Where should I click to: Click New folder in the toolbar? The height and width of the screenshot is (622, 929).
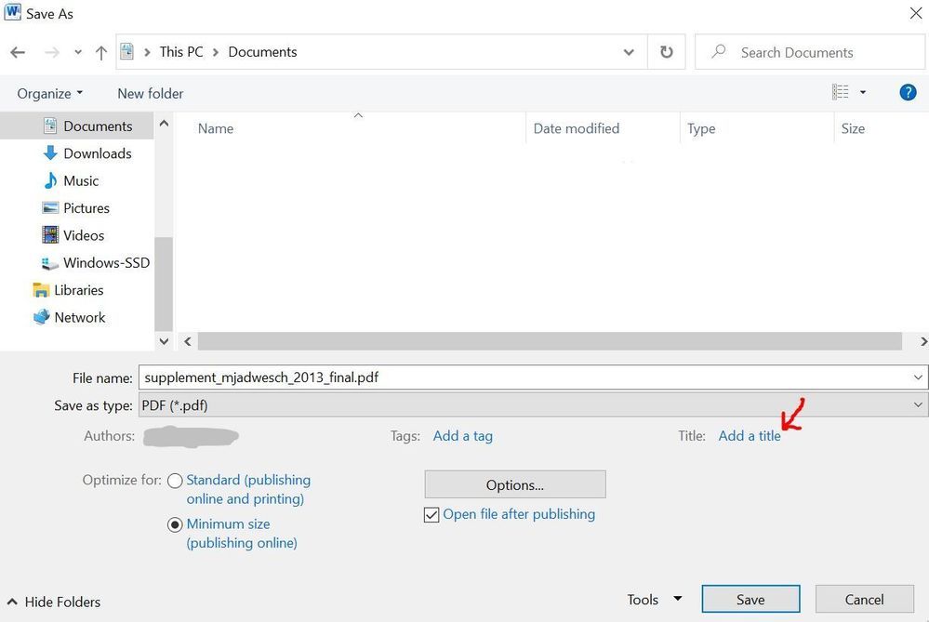[150, 94]
